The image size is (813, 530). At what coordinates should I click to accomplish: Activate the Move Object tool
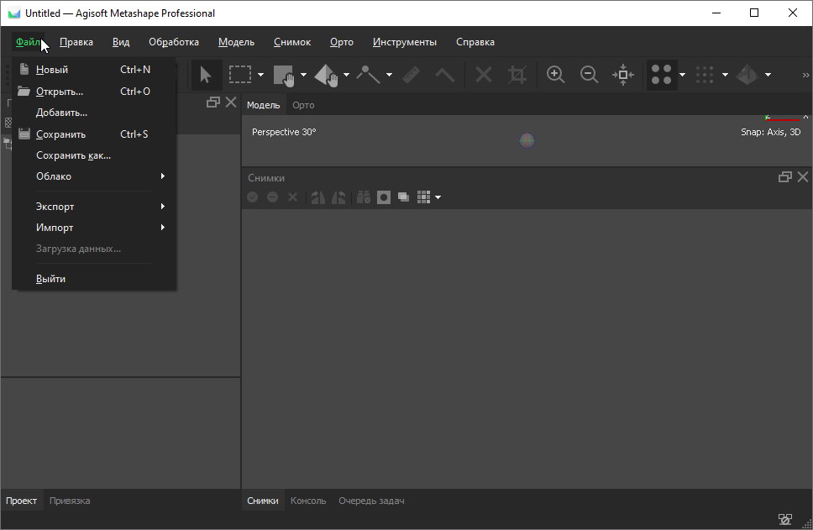(x=326, y=76)
